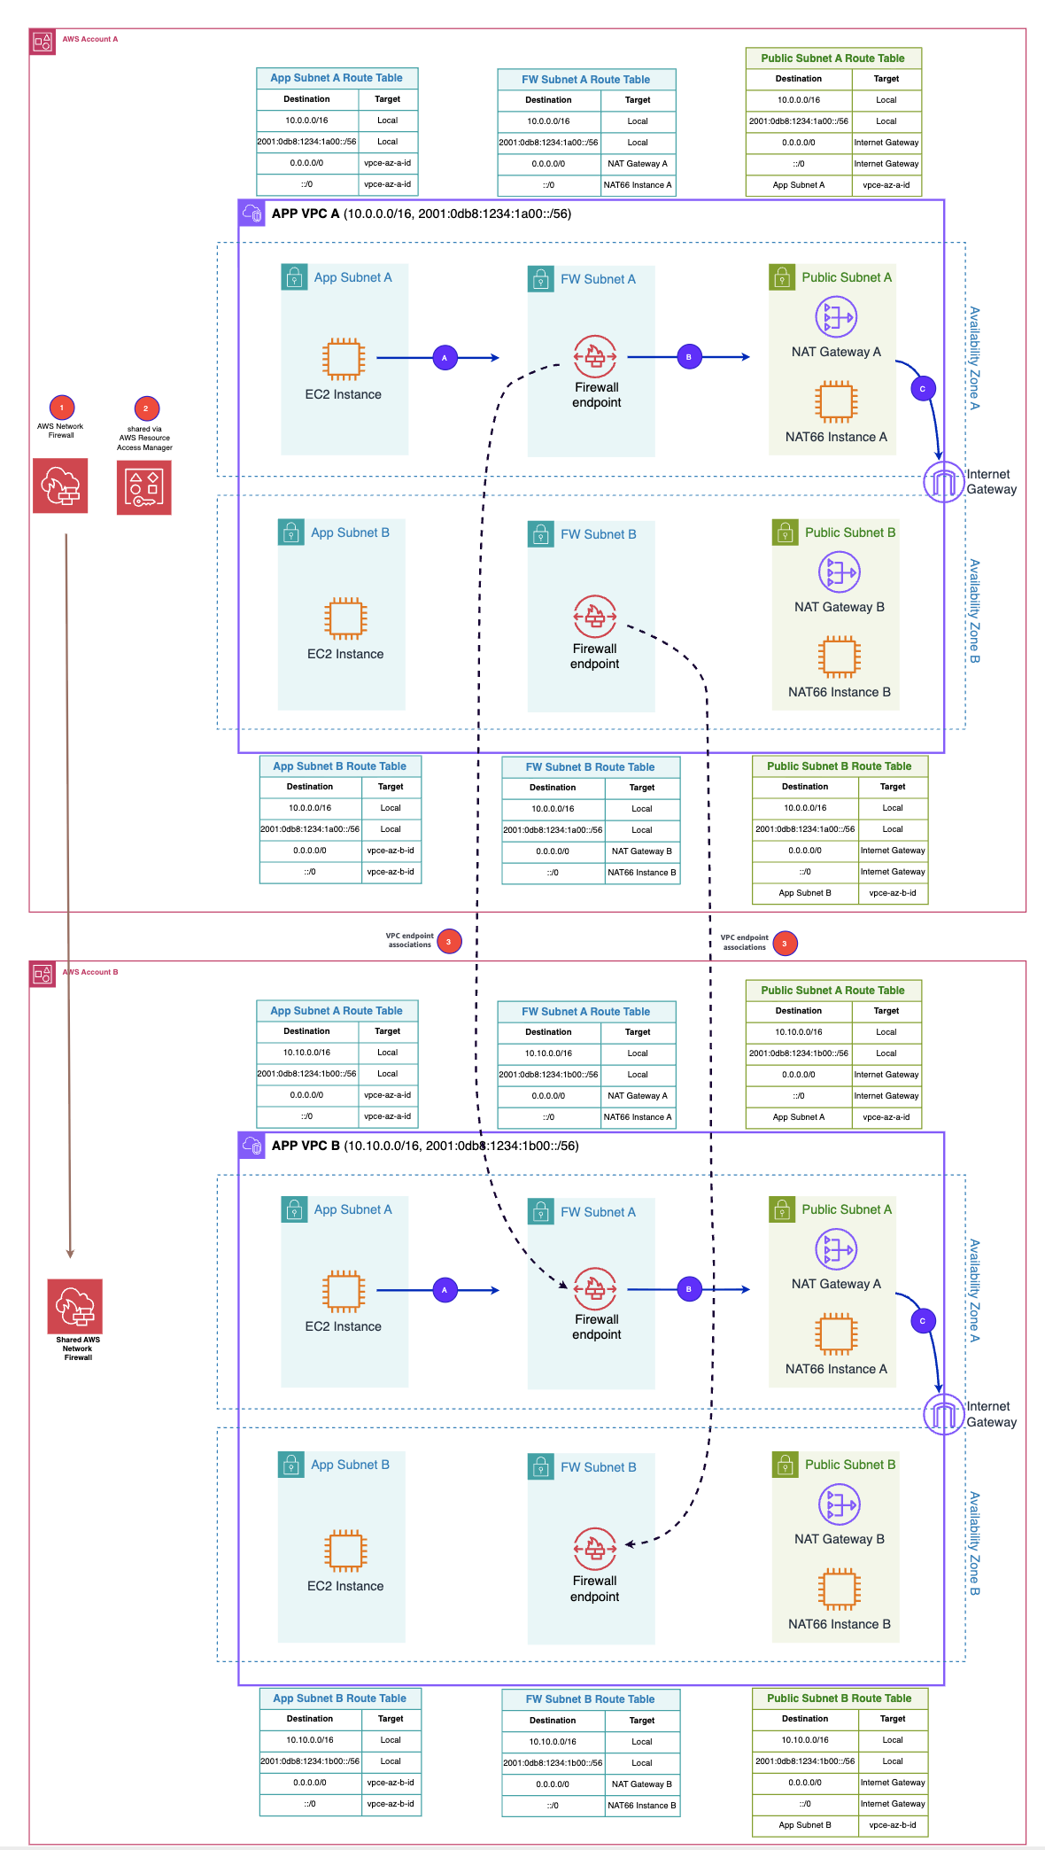Image resolution: width=1045 pixels, height=1850 pixels.
Task: Select Account A's 'App Subnet A Route Table' title
Action: (x=337, y=78)
